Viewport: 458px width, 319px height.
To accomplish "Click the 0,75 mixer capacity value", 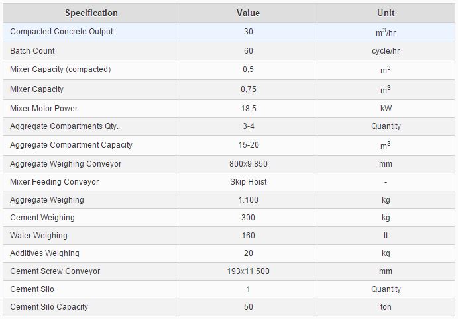I will [x=248, y=89].
